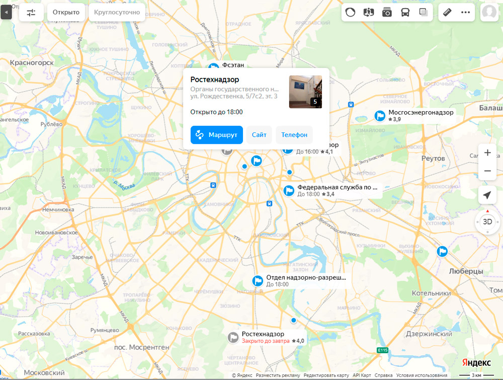Open street panoramas layer

pos(369,12)
